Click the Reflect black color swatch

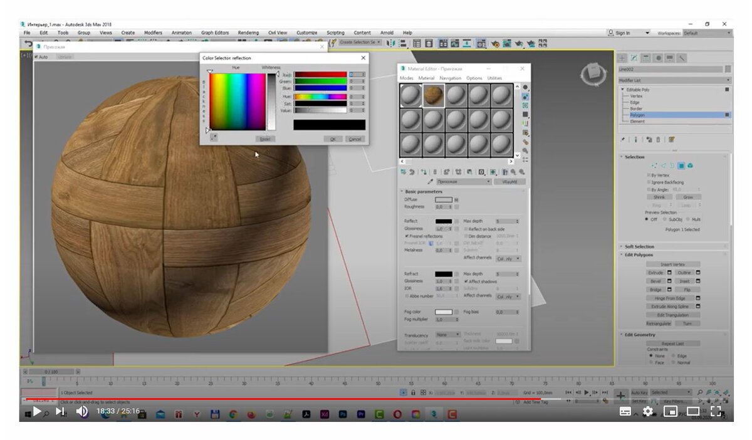click(x=444, y=221)
